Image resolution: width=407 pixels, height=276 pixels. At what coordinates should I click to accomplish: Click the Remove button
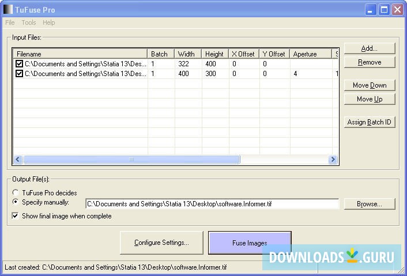(370, 62)
